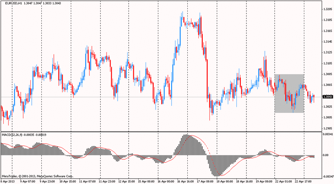Click the current price tag 1.3043
334x184 pixels.
pyautogui.click(x=327, y=97)
